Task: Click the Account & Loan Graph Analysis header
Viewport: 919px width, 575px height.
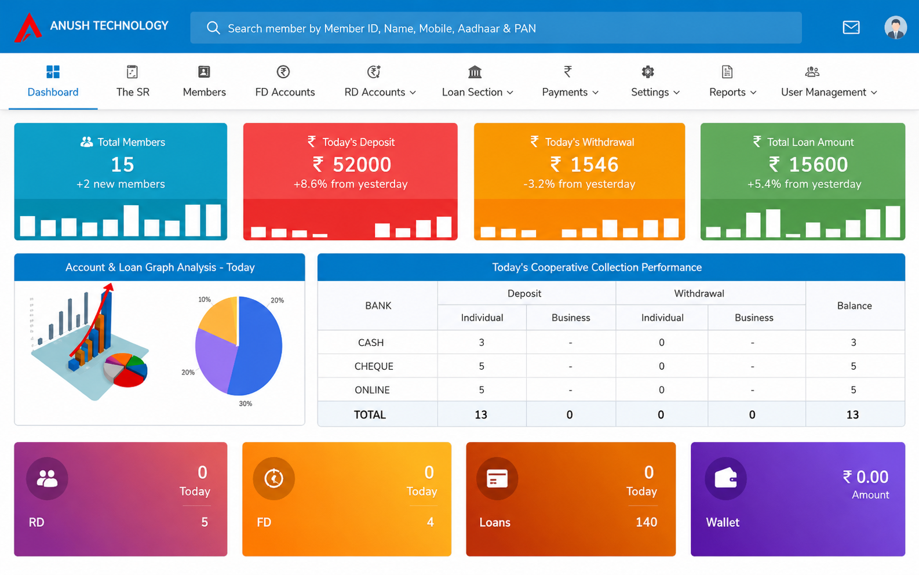Action: 159,267
